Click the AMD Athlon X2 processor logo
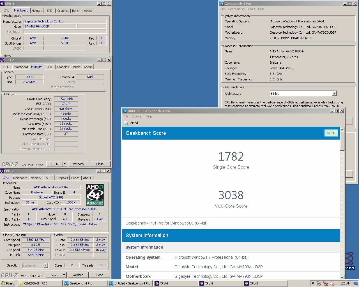Screen dimensions: 359x287 tap(95, 195)
